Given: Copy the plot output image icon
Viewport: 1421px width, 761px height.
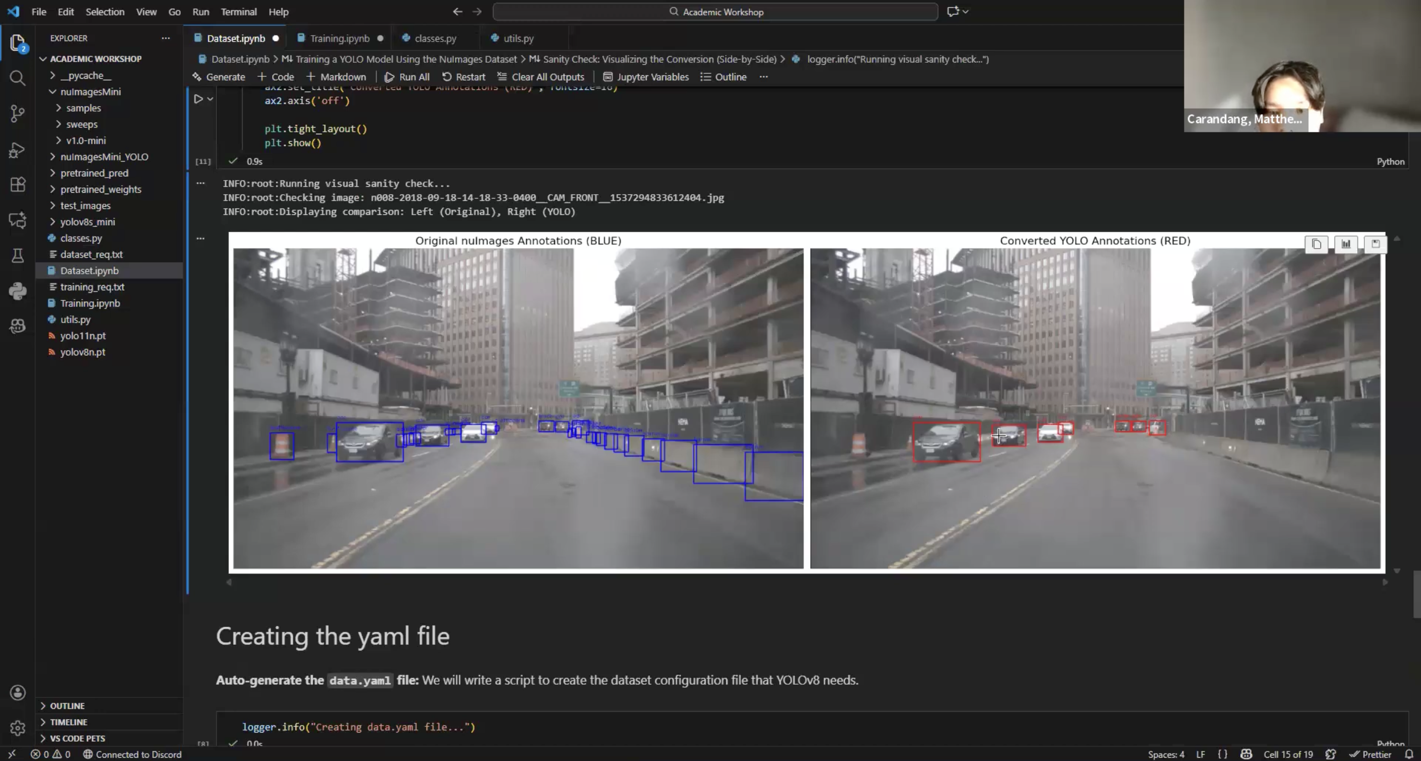Looking at the screenshot, I should pyautogui.click(x=1316, y=243).
